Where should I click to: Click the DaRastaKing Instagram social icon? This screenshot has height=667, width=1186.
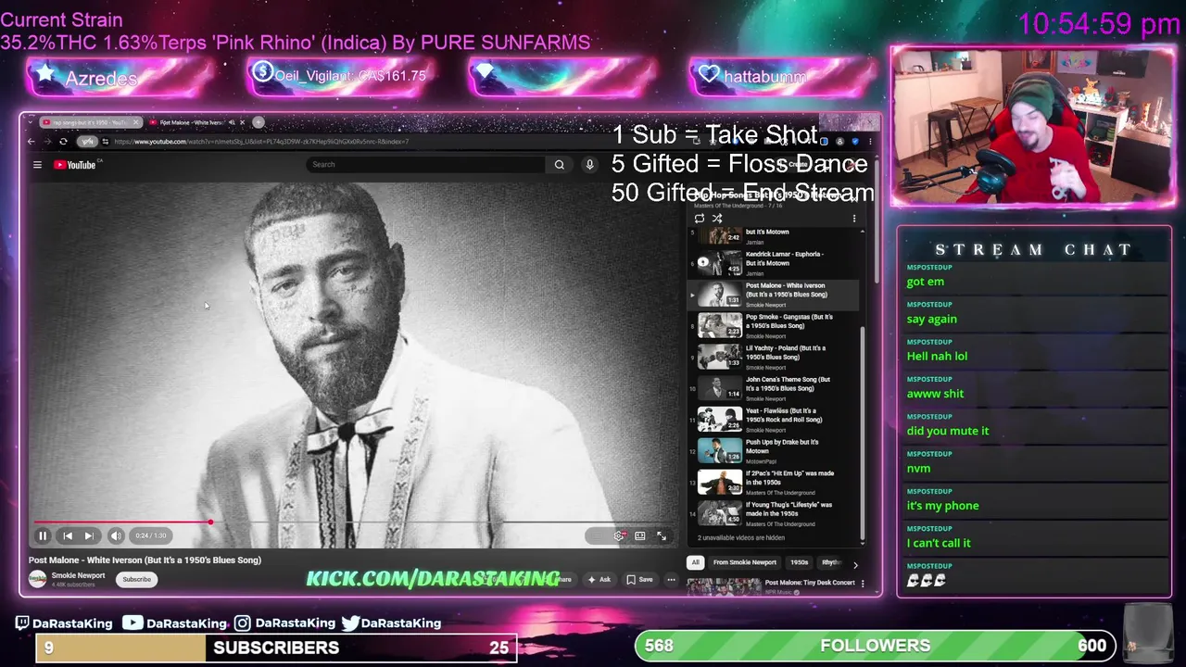coord(242,623)
